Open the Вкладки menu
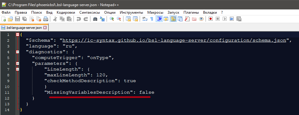Viewport: 299px width, 115px height. click(x=210, y=12)
